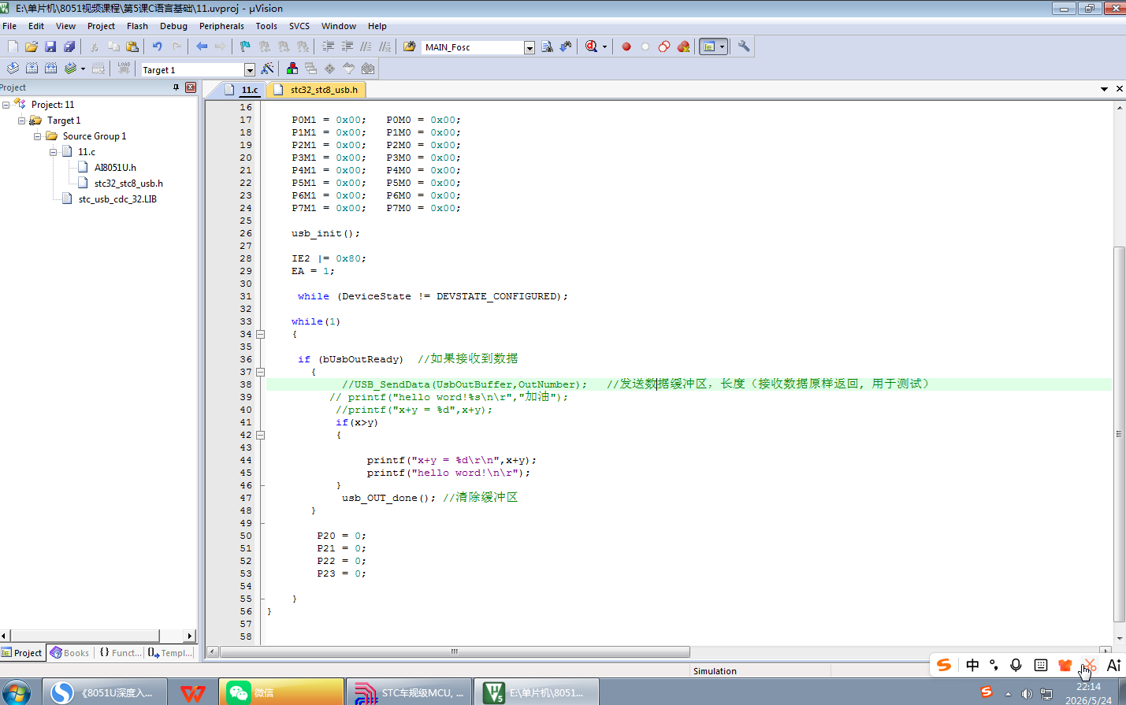Viewport: 1126px width, 705px height.
Task: Collapse Project: 11 tree node
Action: pyautogui.click(x=6, y=105)
